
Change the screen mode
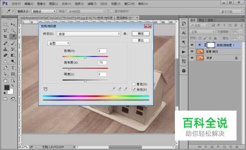(x=13, y=99)
